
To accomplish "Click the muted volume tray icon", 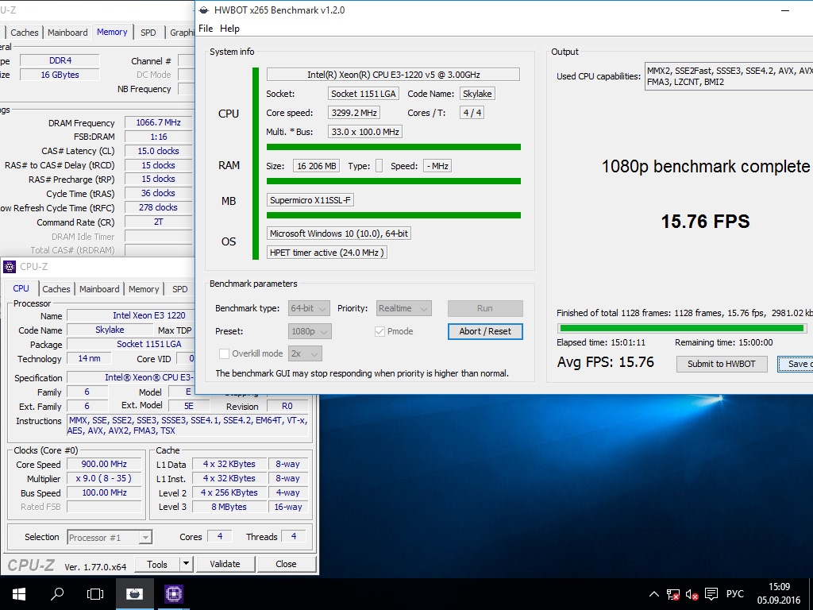I will point(692,594).
